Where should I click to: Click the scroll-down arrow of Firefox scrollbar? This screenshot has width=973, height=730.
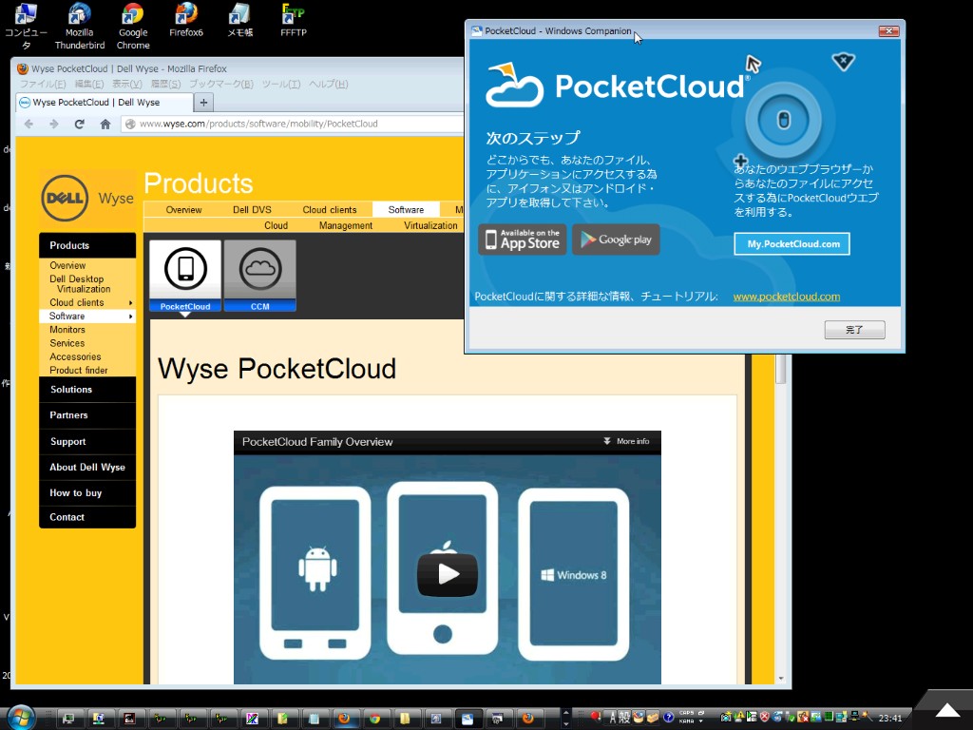(x=781, y=679)
